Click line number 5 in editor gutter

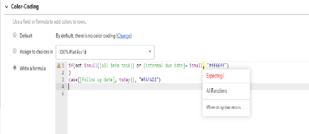point(63,93)
